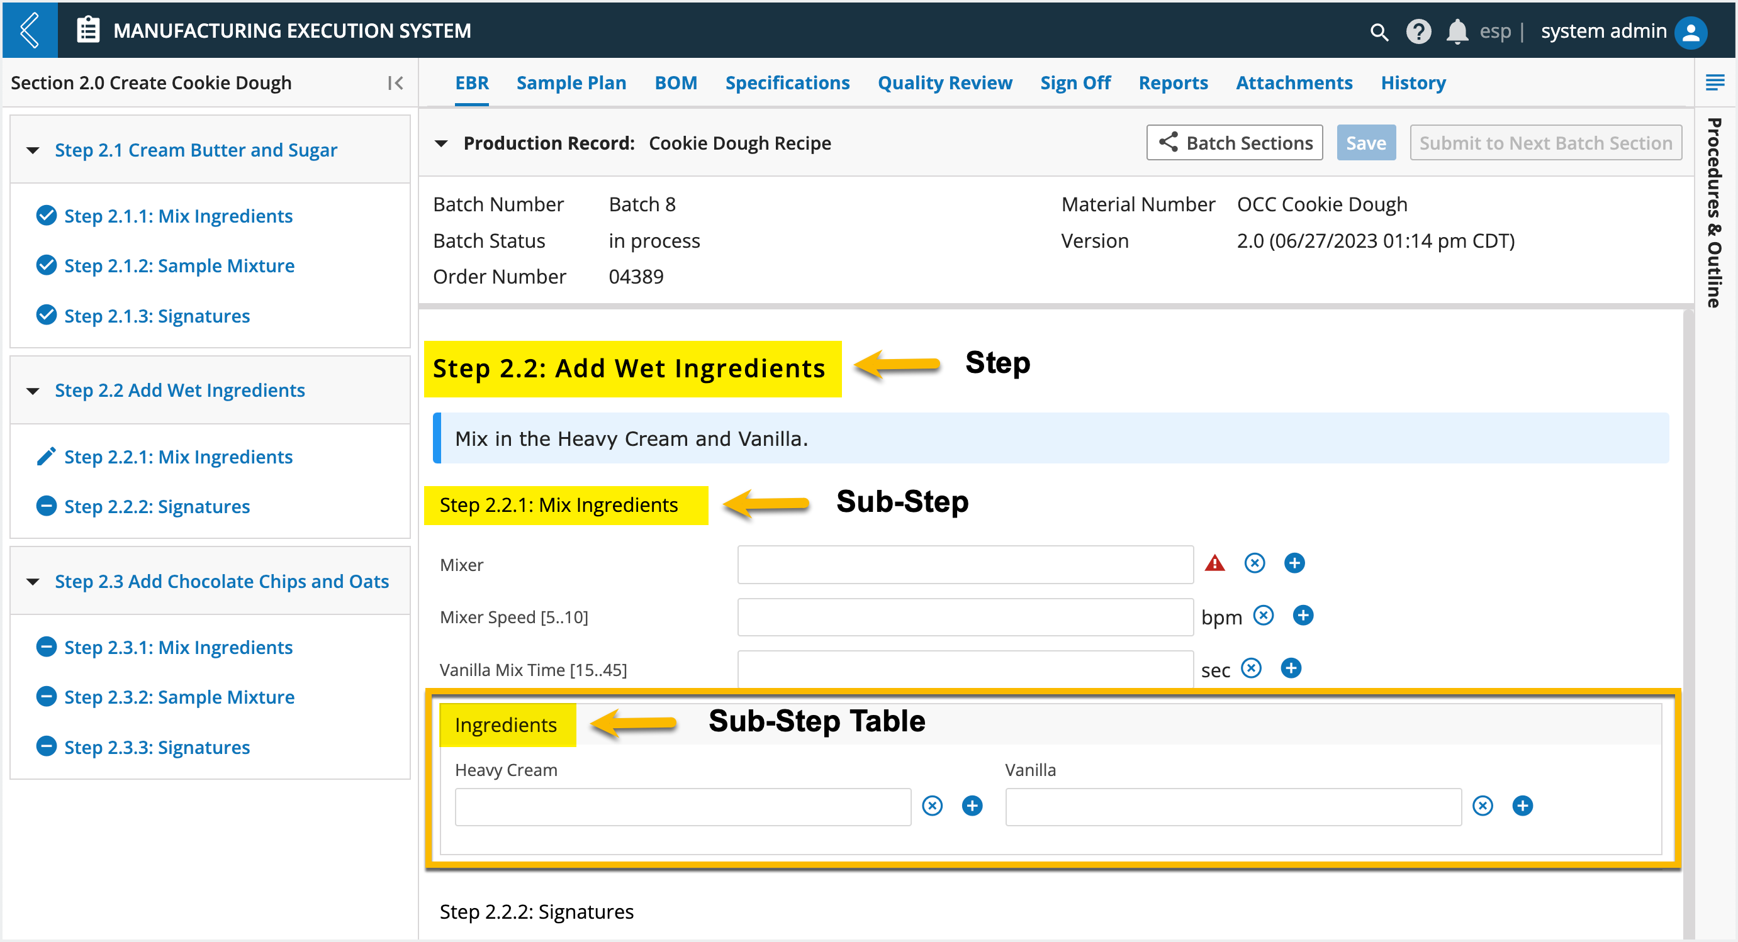Open the Sample Plan tab
Viewport: 1738px width, 942px height.
pyautogui.click(x=571, y=83)
